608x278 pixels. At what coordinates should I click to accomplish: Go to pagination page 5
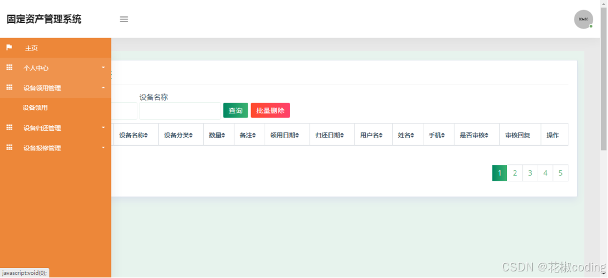point(560,173)
